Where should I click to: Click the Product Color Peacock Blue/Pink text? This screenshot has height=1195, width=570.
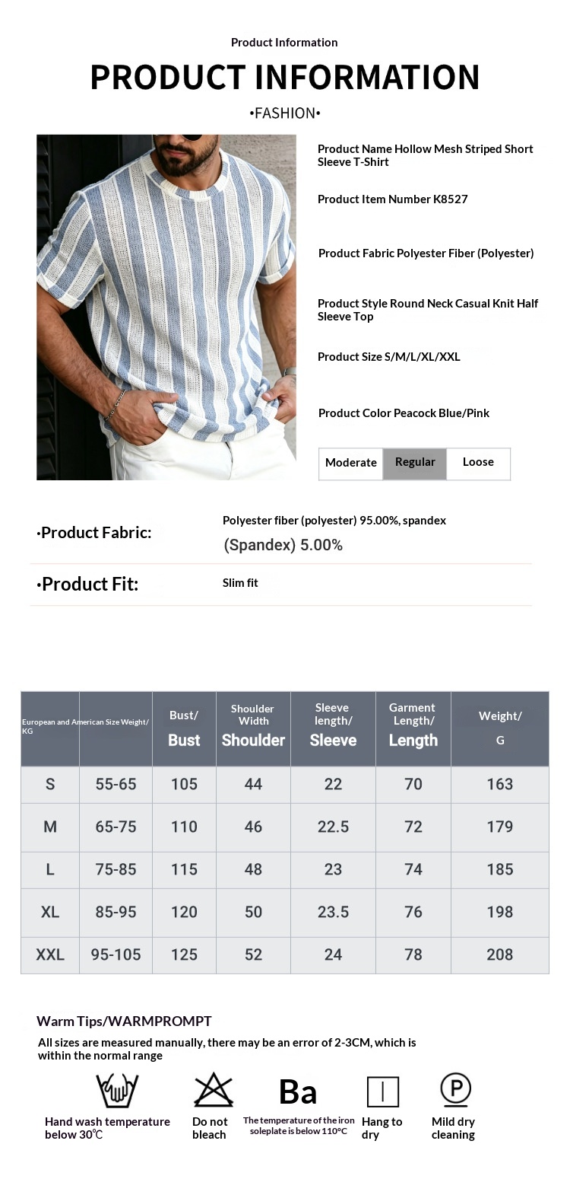pos(404,413)
